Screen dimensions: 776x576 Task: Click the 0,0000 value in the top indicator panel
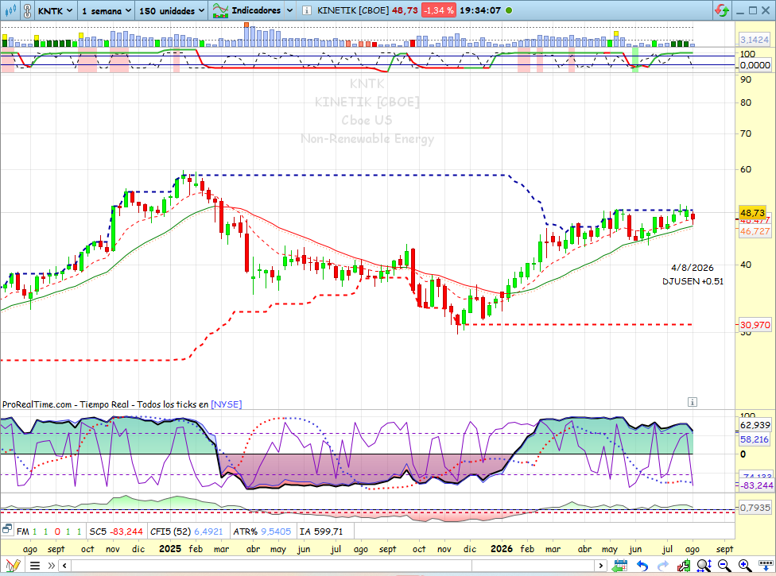[755, 65]
